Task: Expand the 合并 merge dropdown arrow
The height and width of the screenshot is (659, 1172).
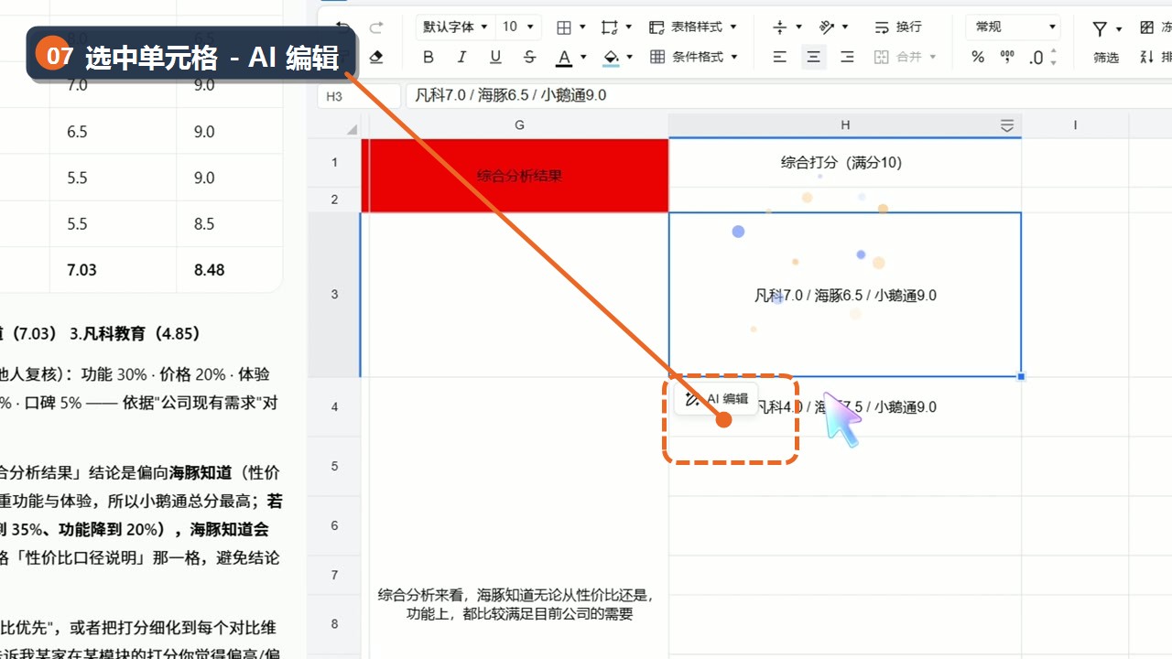Action: (x=933, y=58)
